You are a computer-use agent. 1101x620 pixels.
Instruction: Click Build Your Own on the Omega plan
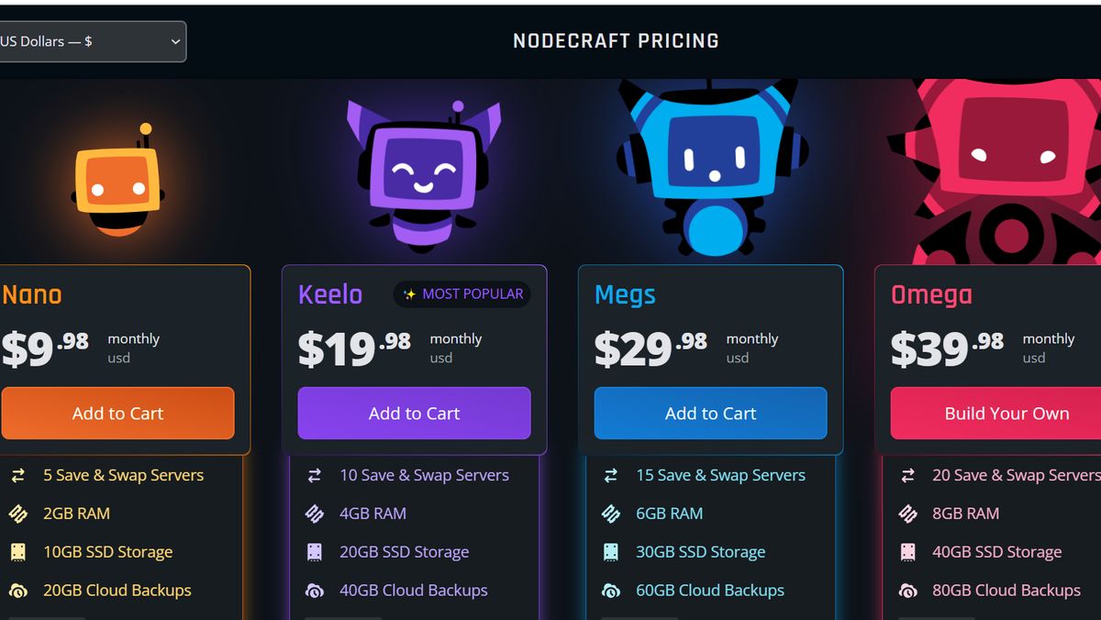[x=1006, y=413]
